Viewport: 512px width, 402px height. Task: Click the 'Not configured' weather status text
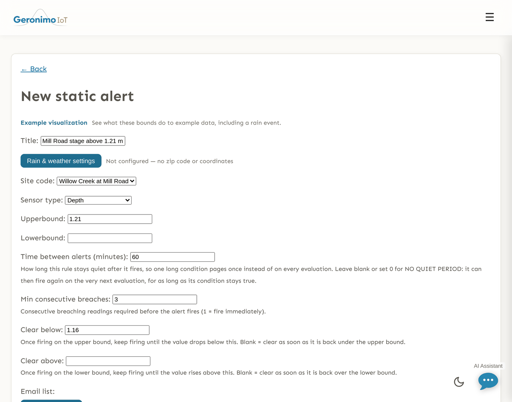point(170,161)
